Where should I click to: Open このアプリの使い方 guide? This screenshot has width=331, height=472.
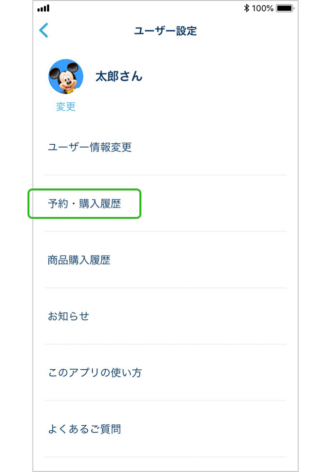tap(95, 372)
